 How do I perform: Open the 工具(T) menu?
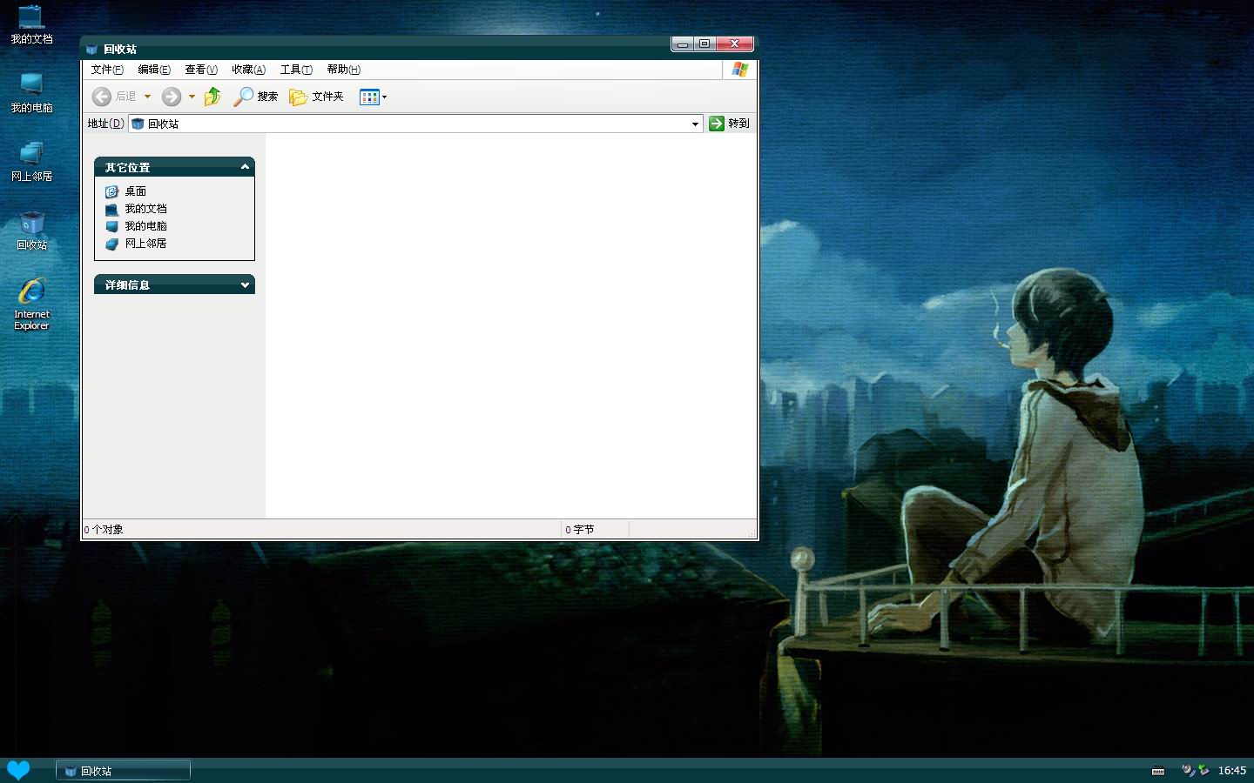pos(296,70)
